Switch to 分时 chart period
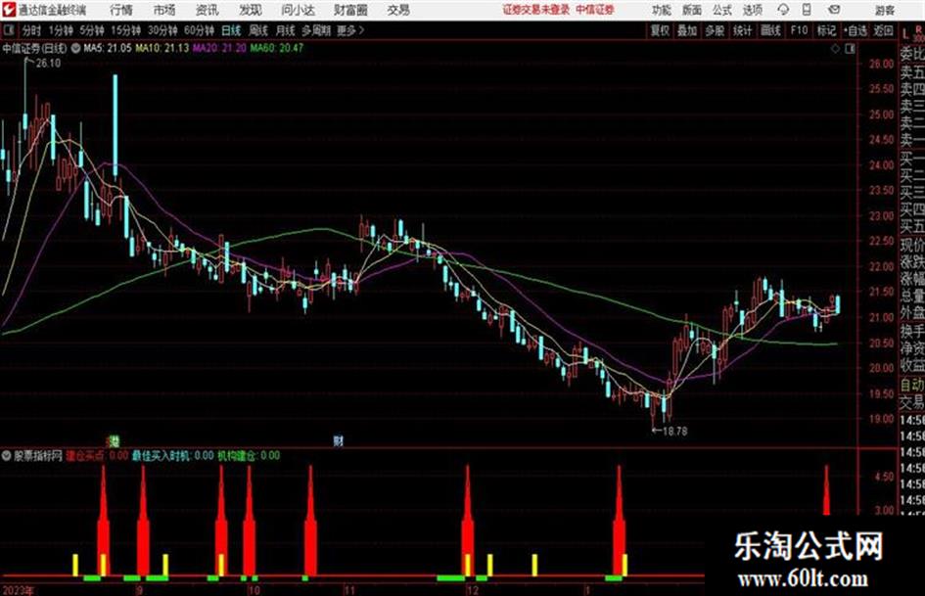Image resolution: width=925 pixels, height=596 pixels. pos(32,30)
